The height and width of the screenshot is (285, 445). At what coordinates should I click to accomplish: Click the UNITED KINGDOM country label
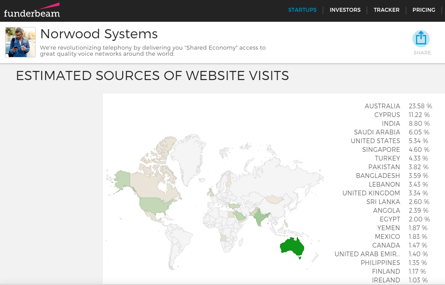[x=371, y=193]
